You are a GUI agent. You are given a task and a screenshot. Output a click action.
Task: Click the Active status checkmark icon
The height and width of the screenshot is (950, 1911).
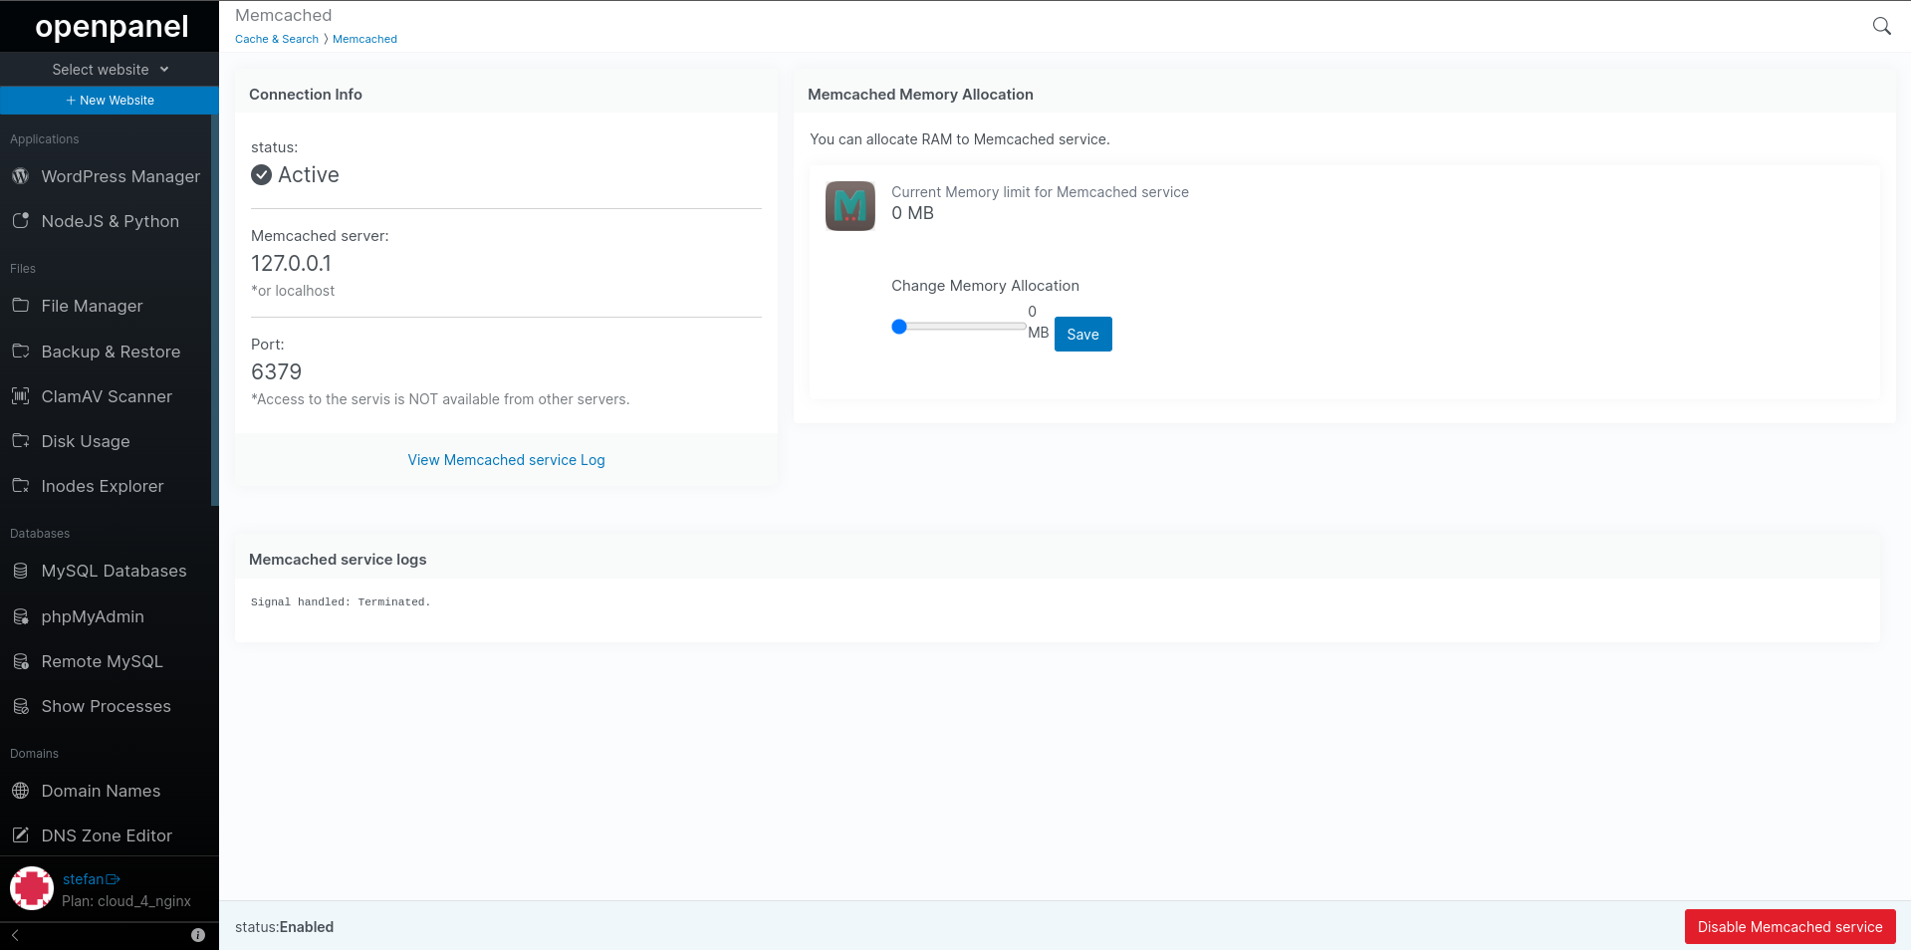tap(262, 175)
